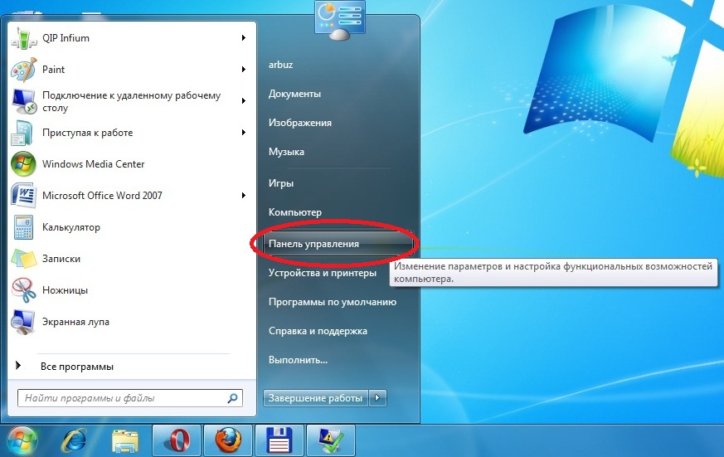Launch Paint from its palette icon
This screenshot has height=457, width=724.
pyautogui.click(x=23, y=70)
